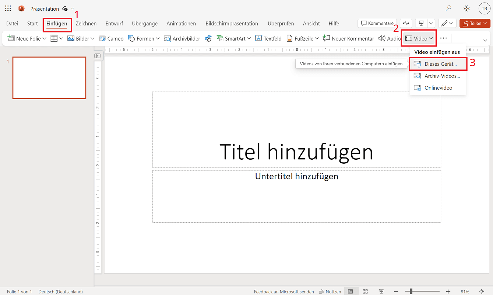Insert Audio from the ribbon
493x295 pixels.
[x=390, y=38]
